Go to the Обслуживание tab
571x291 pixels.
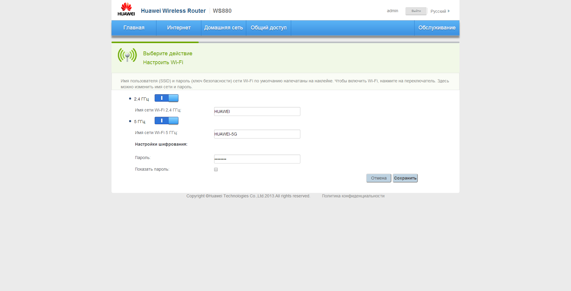pyautogui.click(x=437, y=28)
